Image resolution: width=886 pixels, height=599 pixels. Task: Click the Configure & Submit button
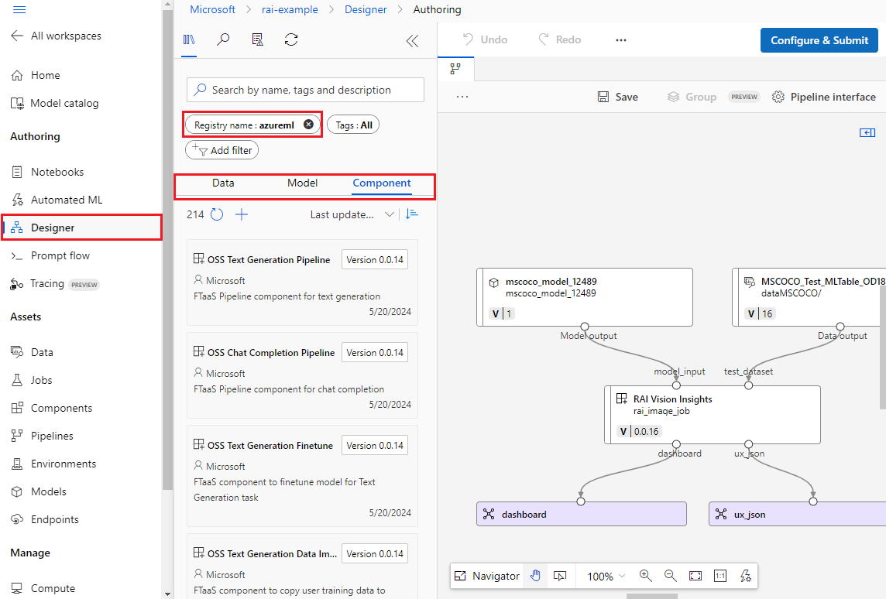pos(819,40)
